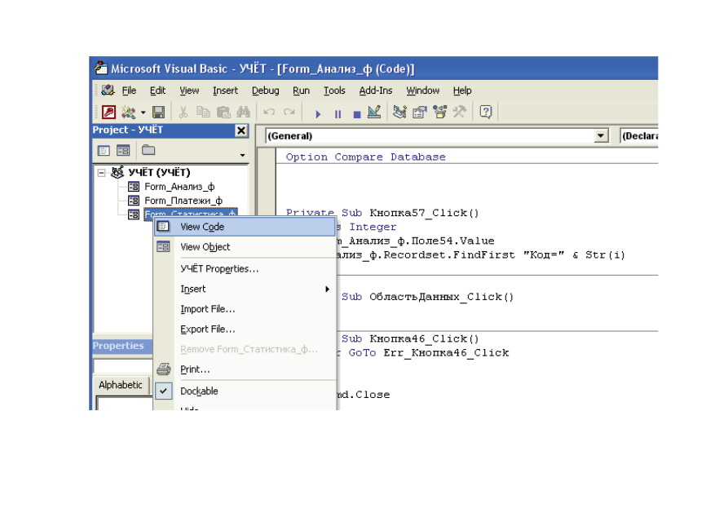Open УЧЁТ Properties… from context menu

coord(245,268)
